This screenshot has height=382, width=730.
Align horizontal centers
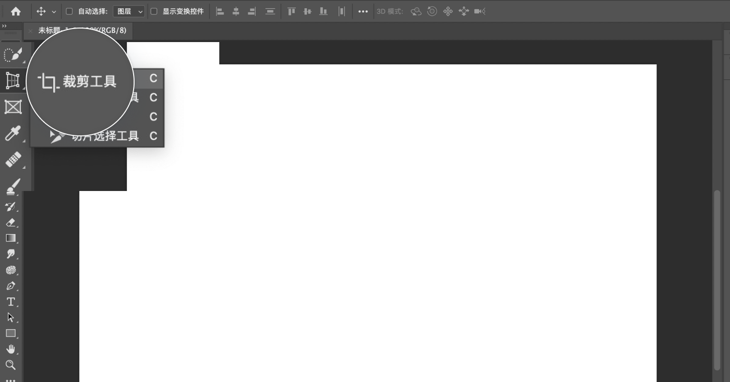[236, 12]
